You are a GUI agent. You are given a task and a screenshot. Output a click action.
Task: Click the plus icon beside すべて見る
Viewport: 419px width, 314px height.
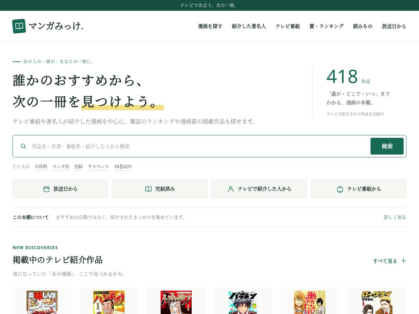pyautogui.click(x=404, y=261)
